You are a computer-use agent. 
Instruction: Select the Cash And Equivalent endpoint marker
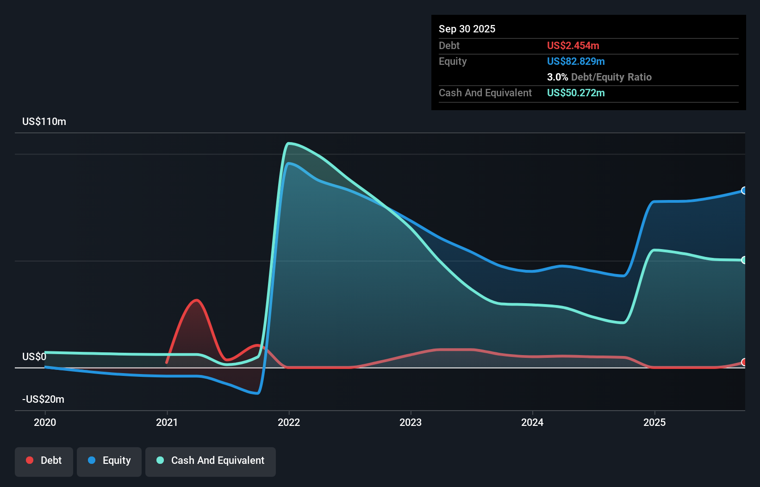coord(744,260)
